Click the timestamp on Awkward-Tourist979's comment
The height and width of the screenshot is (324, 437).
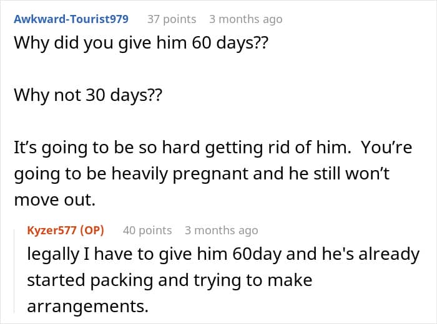click(245, 19)
